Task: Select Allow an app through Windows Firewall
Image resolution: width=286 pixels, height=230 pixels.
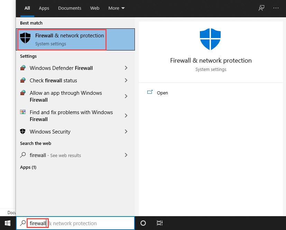Action: [66, 96]
